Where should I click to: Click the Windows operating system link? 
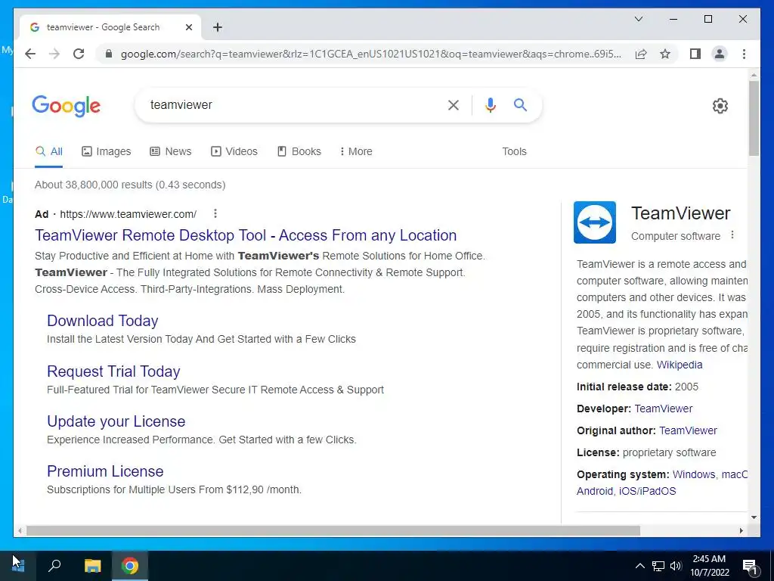(694, 474)
